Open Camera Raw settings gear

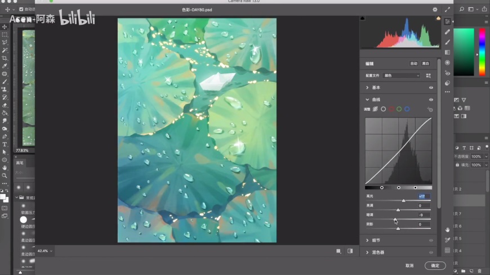point(435,10)
